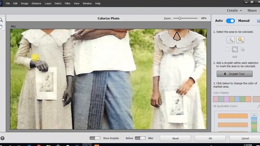Screen dimensions: 260x146
Task: Open the Image menu
Action: pyautogui.click(x=24, y=4)
